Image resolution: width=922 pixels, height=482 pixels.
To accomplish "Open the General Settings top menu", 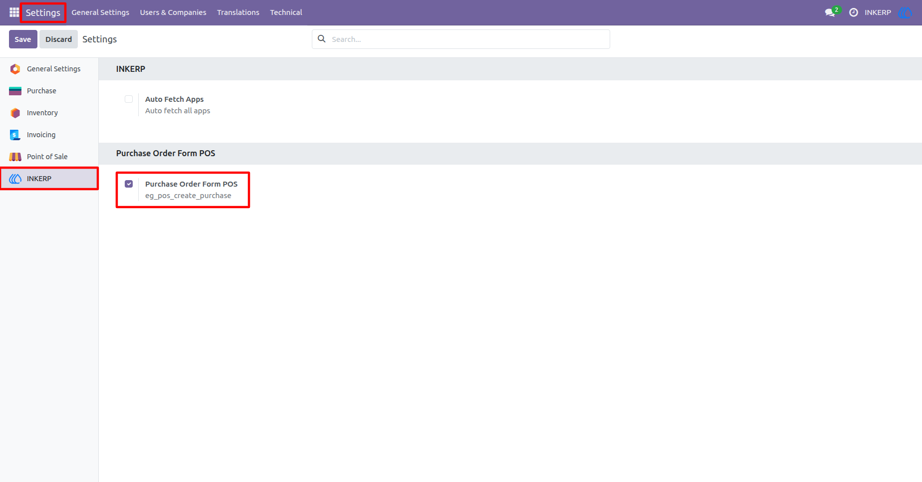I will [x=100, y=12].
